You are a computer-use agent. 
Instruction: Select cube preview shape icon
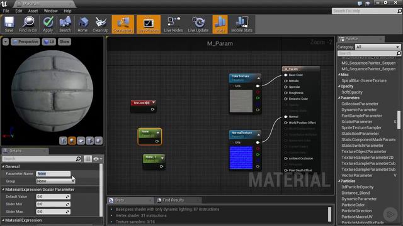[89, 141]
